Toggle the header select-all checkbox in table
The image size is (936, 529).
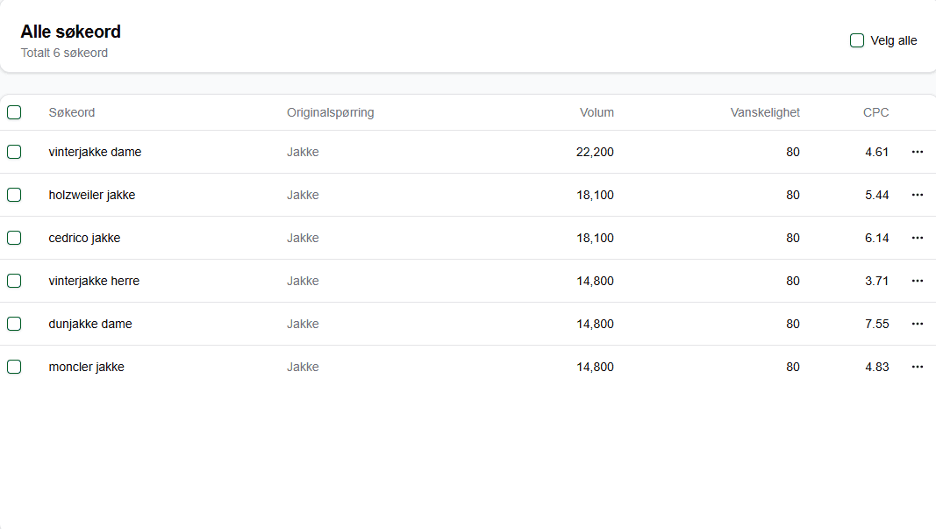(14, 112)
